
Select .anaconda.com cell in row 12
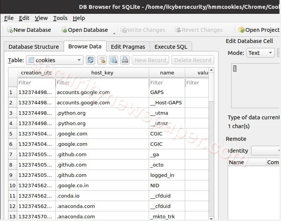click(102, 206)
